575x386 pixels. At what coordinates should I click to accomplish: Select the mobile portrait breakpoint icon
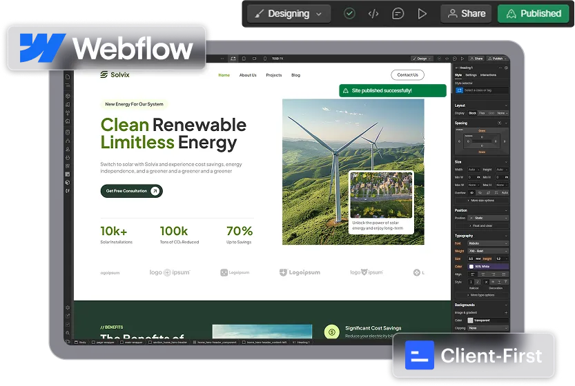point(265,59)
